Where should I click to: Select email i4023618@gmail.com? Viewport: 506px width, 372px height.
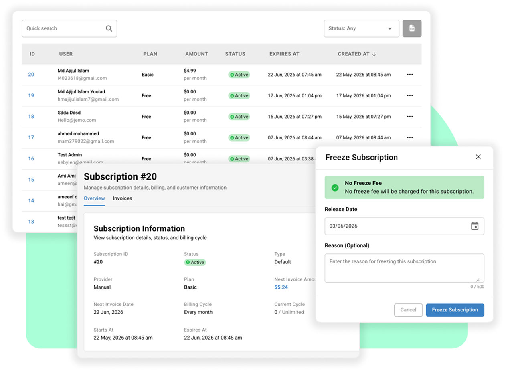[82, 78]
